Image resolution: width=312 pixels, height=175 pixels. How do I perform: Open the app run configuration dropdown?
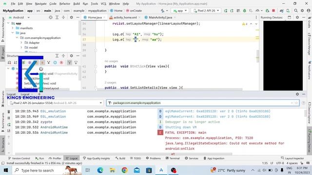(x=180, y=11)
